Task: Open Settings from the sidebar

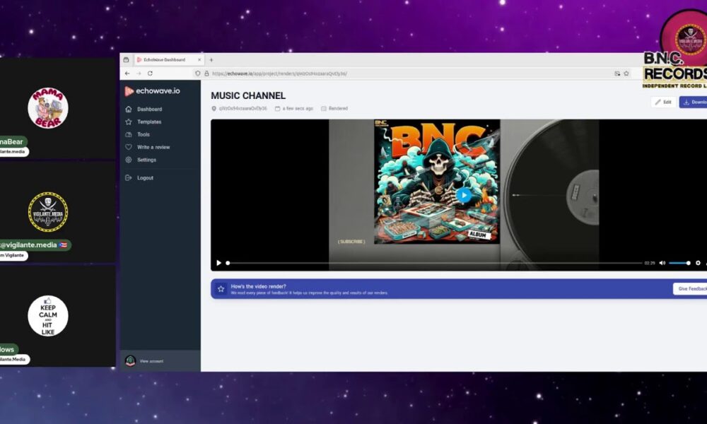Action: pyautogui.click(x=146, y=160)
